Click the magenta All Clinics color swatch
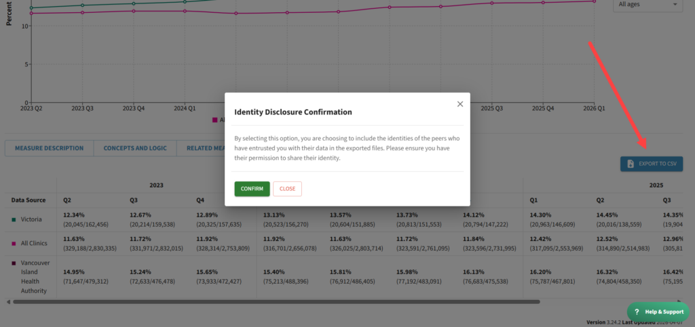Image resolution: width=695 pixels, height=327 pixels. click(14, 243)
